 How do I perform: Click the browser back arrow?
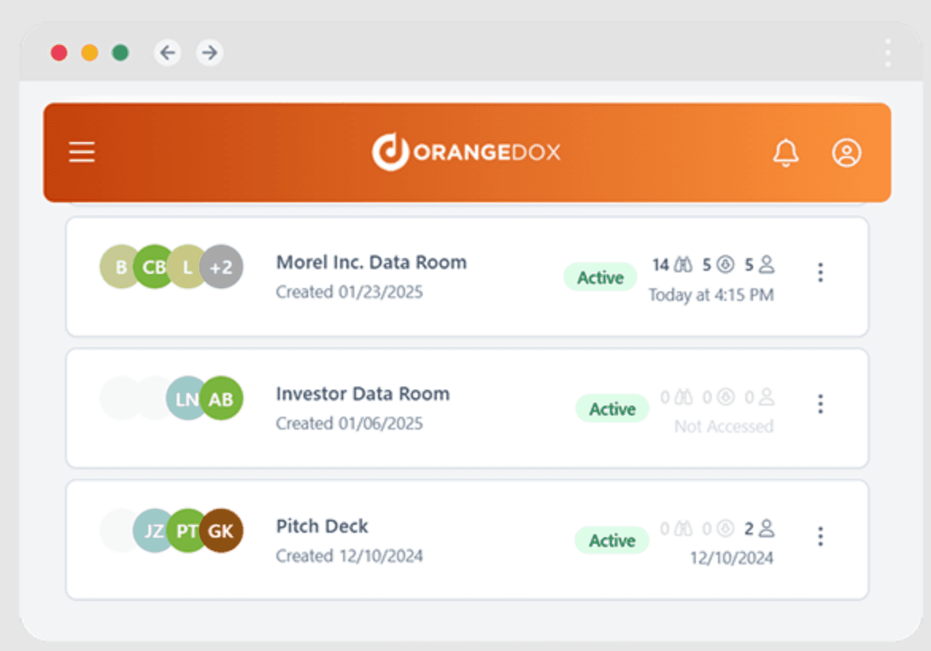coord(167,52)
